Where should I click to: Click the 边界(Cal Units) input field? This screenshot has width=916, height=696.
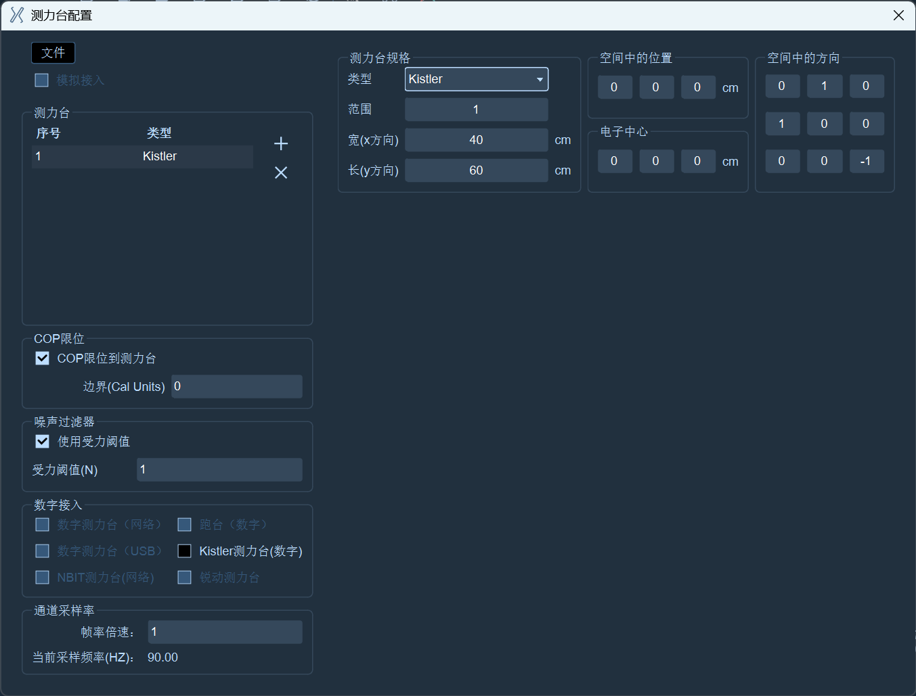point(237,386)
